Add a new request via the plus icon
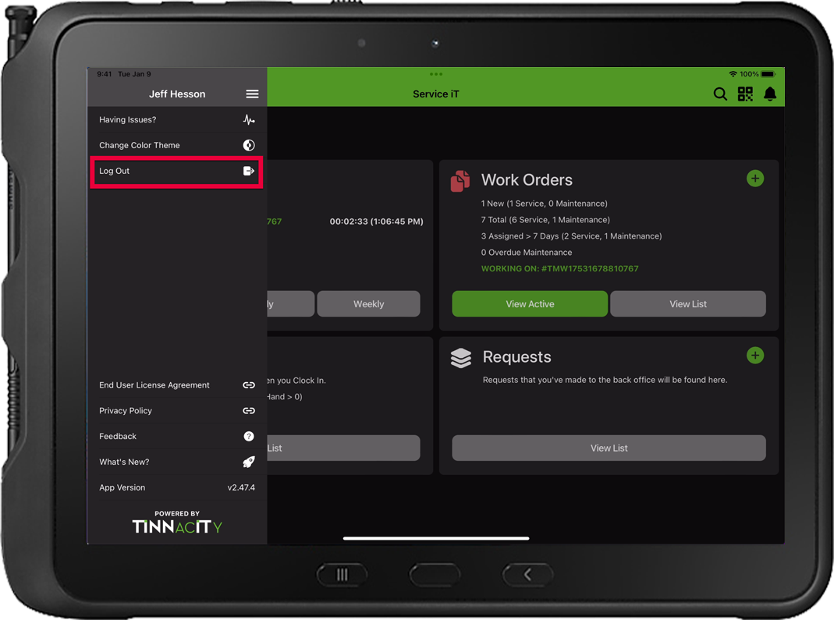The height and width of the screenshot is (620, 834). coord(754,355)
